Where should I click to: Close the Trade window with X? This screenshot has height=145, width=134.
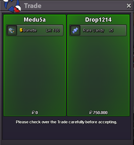tap(129, 6)
